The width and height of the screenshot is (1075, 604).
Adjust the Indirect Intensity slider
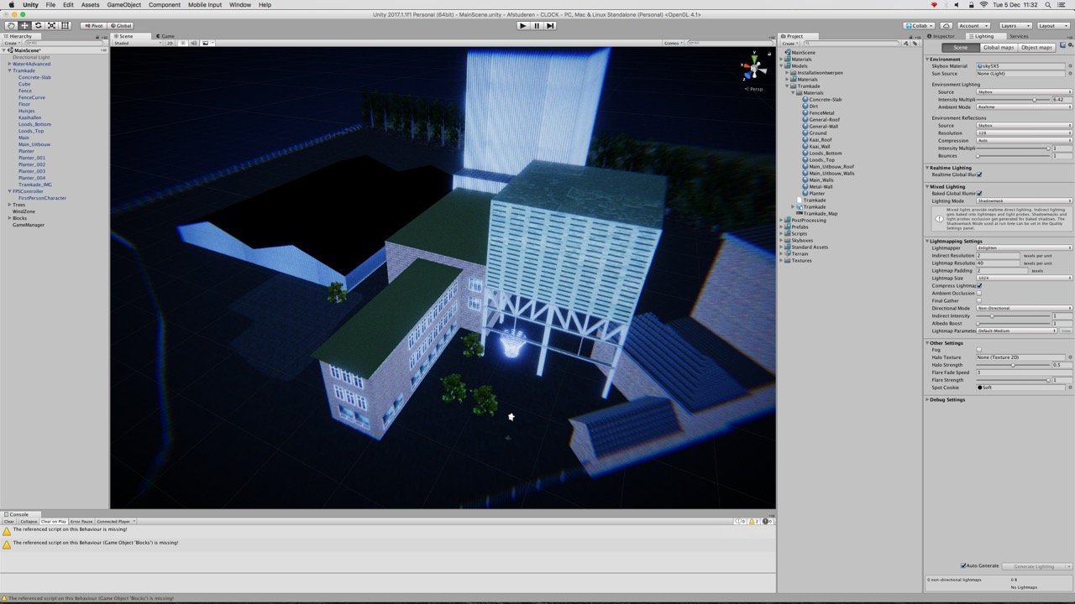tap(1014, 316)
